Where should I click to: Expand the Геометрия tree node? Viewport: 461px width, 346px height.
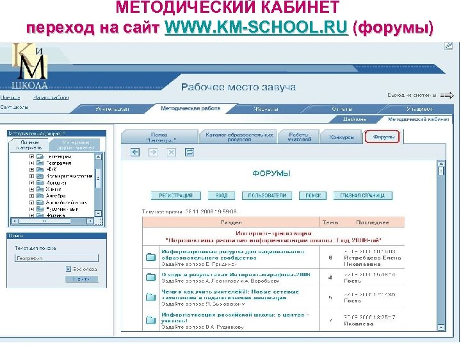[x=31, y=156]
